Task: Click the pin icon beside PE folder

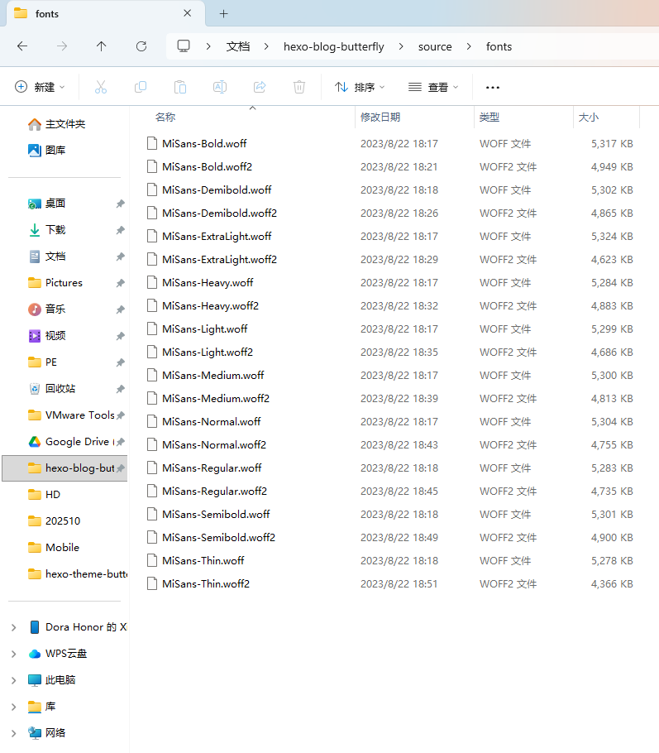Action: [x=120, y=362]
